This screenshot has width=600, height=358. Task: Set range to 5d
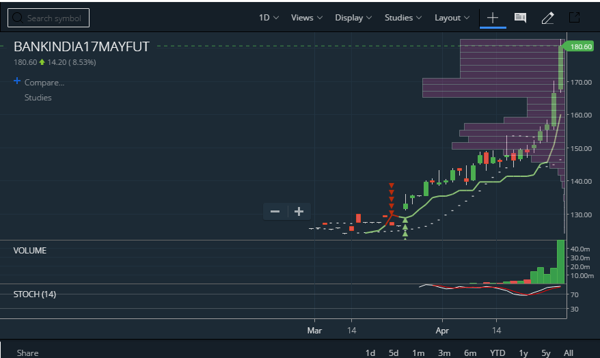(394, 353)
